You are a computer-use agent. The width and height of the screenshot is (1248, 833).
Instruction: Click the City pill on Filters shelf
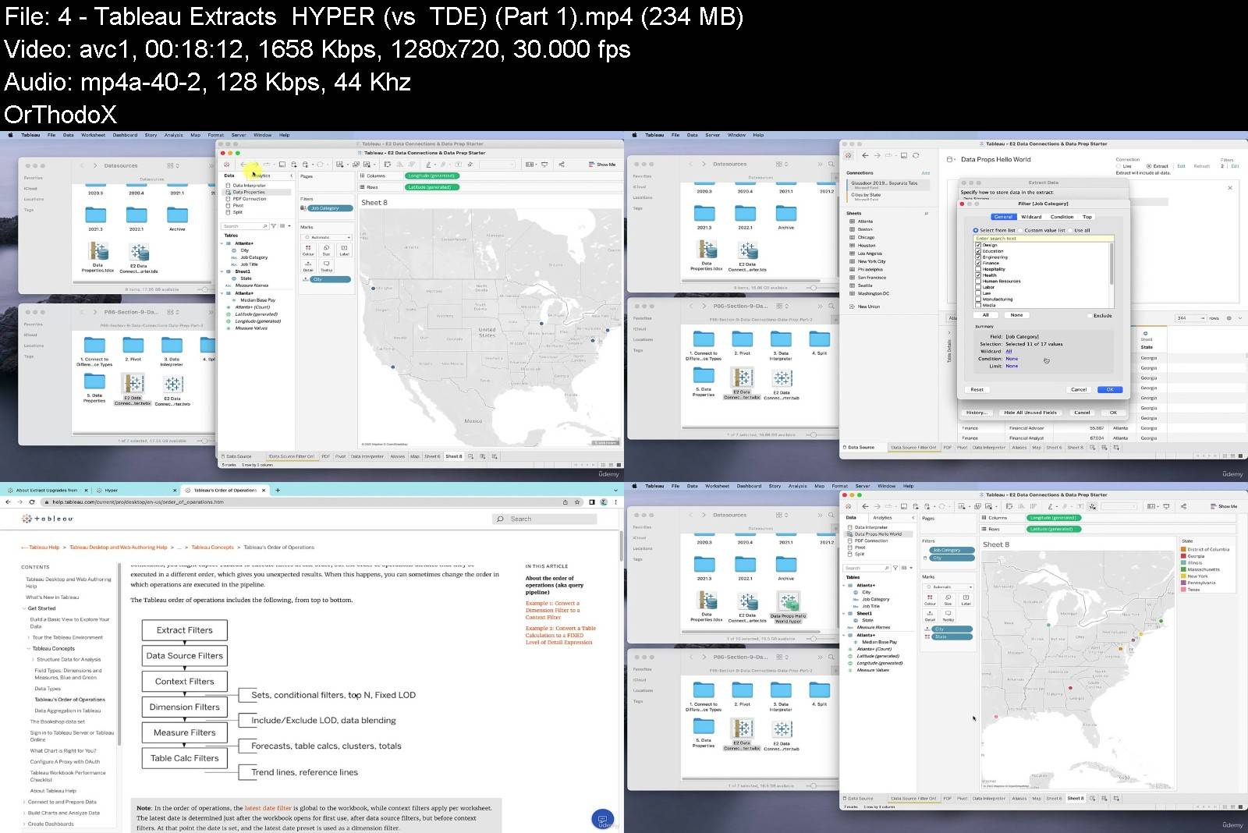pyautogui.click(x=952, y=558)
